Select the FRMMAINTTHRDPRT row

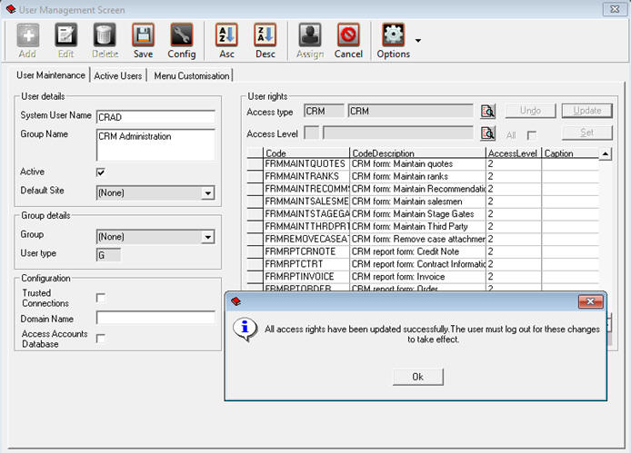[x=423, y=226]
